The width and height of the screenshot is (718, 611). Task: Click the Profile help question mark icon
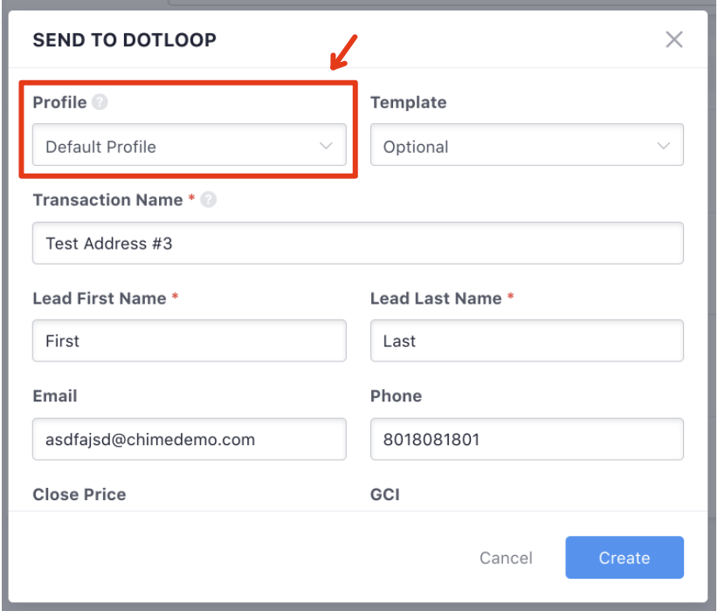[100, 102]
